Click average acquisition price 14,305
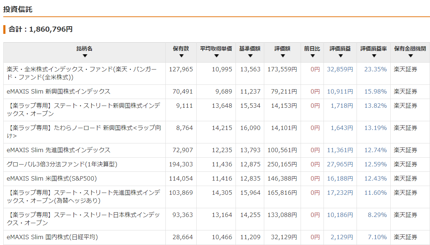Image resolution: width=430 pixels, height=245 pixels. click(x=222, y=193)
